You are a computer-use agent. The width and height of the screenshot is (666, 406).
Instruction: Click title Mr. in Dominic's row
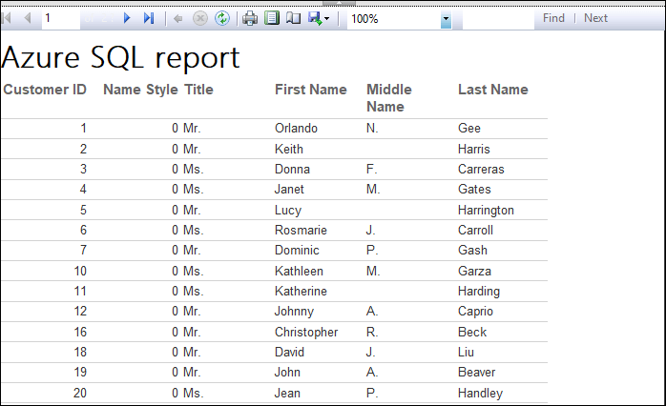[x=192, y=250]
